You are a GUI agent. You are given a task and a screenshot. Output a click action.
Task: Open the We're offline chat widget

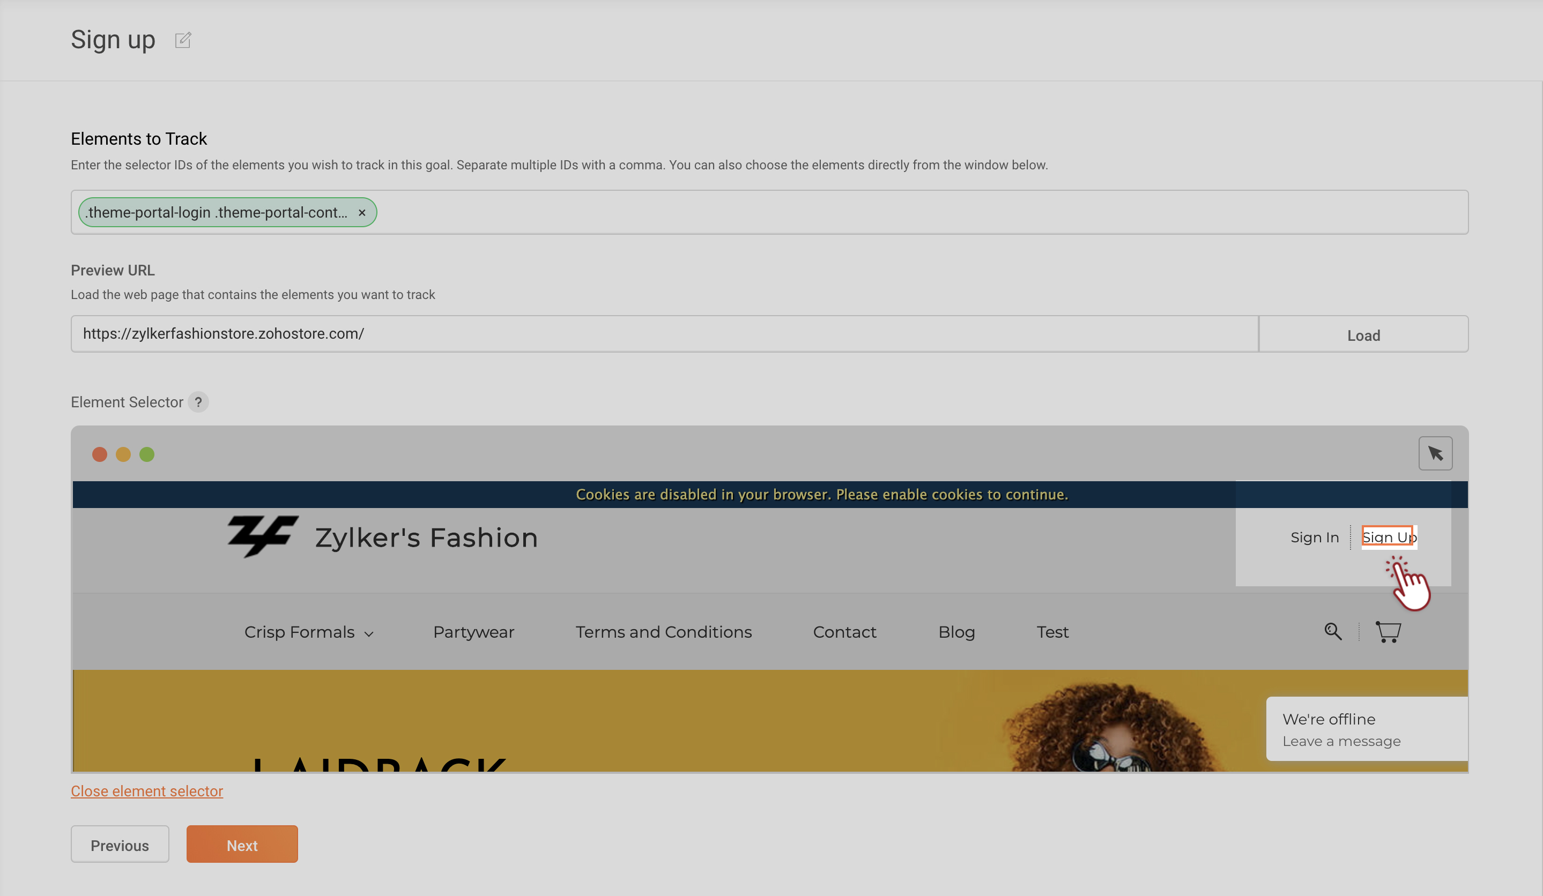1366,729
